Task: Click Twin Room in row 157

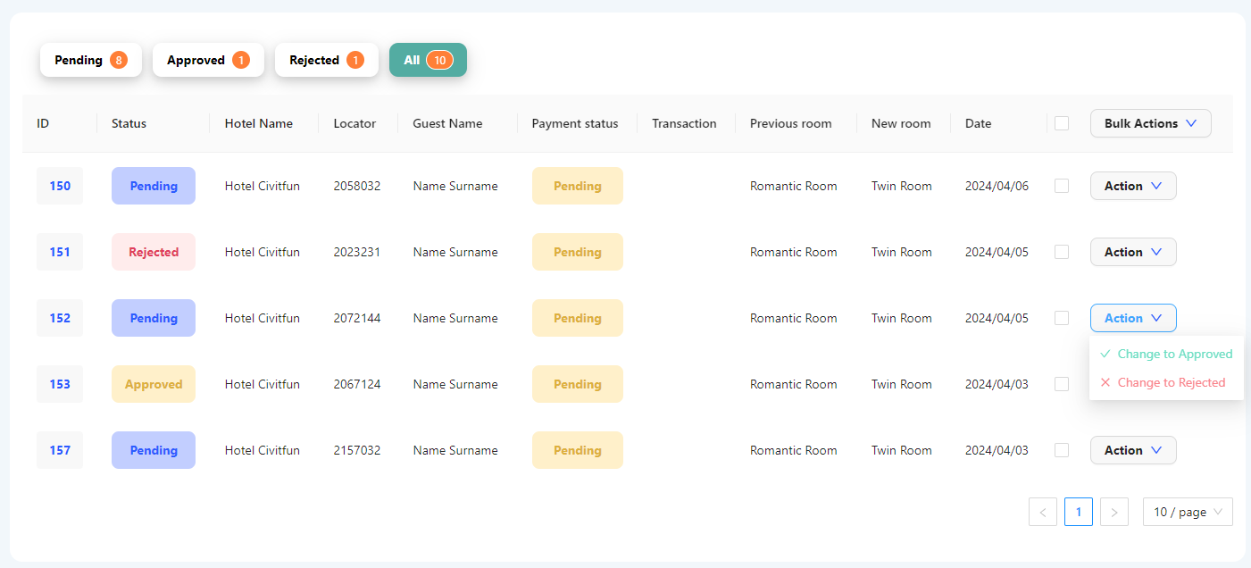Action: [x=902, y=450]
